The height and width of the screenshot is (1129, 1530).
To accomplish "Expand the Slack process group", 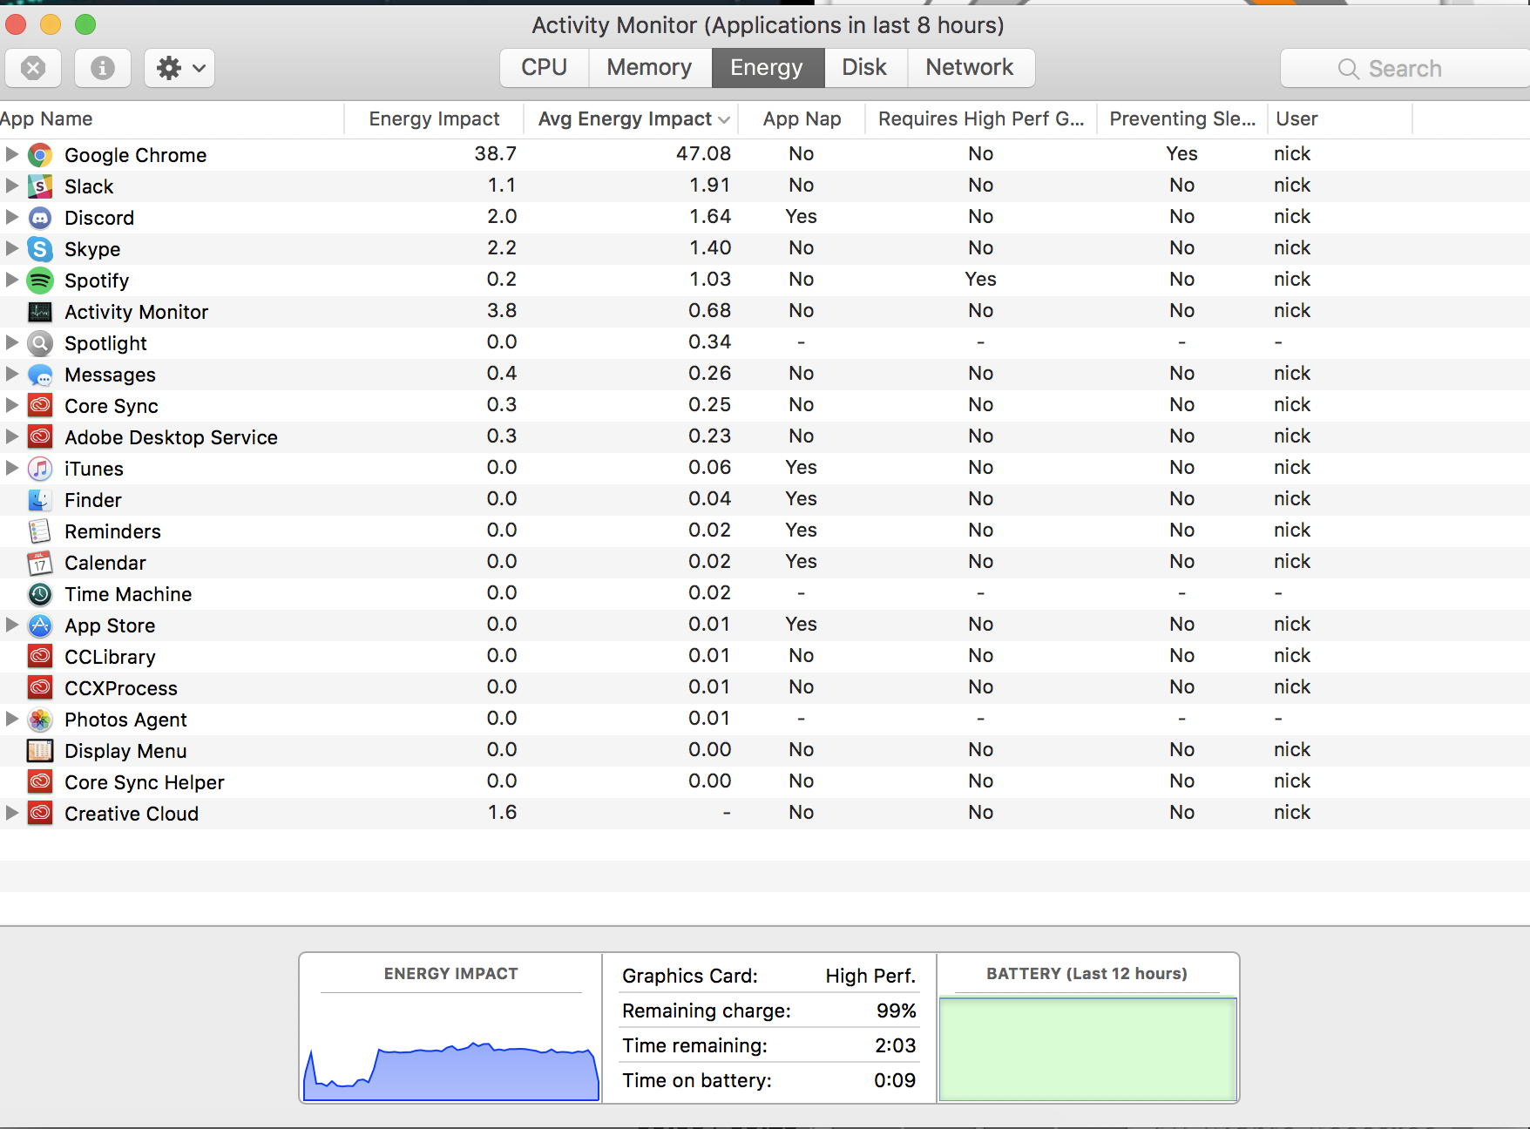I will [x=11, y=186].
